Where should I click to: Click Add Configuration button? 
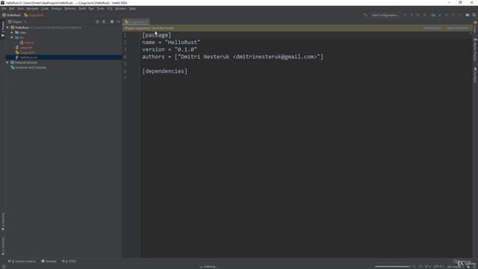385,15
